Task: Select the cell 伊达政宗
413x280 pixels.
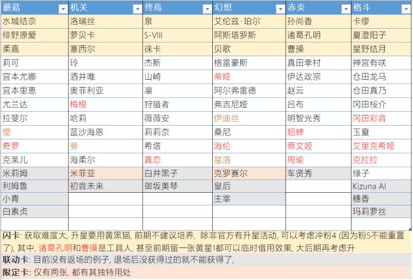Action: pos(318,77)
